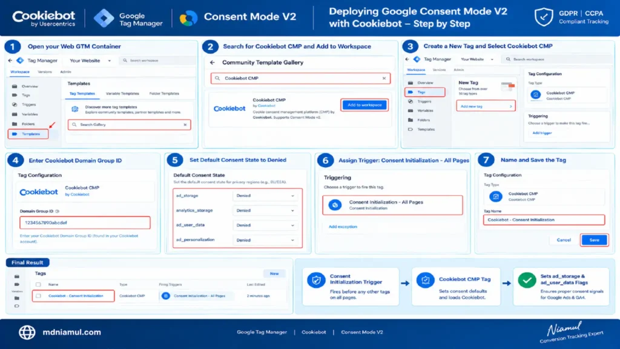The width and height of the screenshot is (620, 349).
Task: Click the Tag Manager logo in the step 1 panel
Action: (20, 61)
